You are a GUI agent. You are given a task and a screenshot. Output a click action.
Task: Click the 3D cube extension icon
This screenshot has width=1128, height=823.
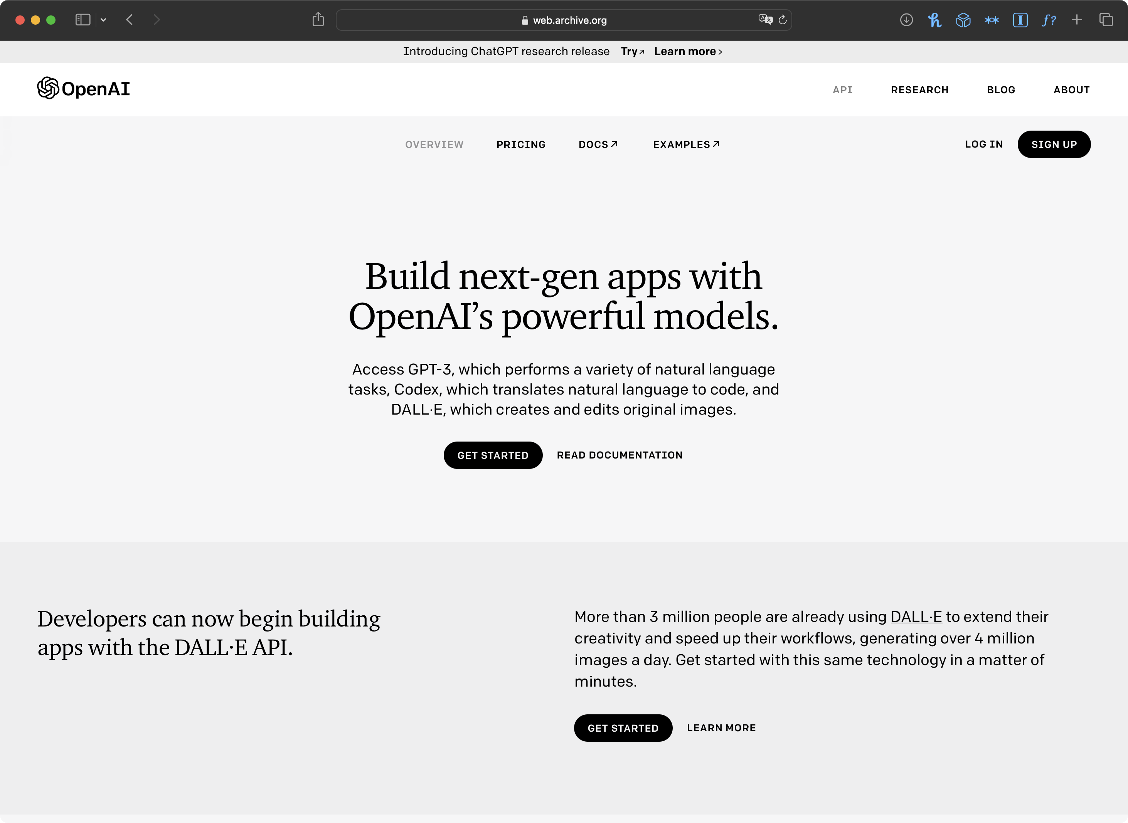[x=963, y=20]
